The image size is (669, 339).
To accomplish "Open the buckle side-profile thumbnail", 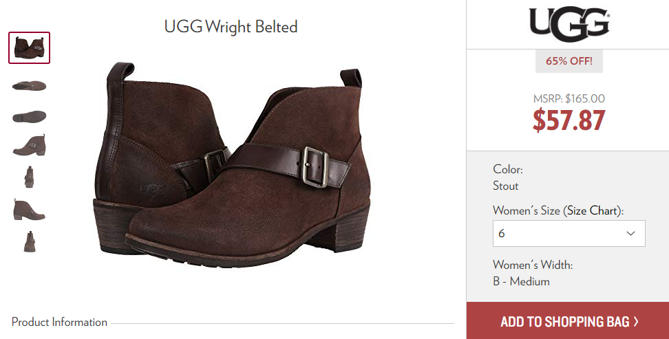I will click(30, 145).
